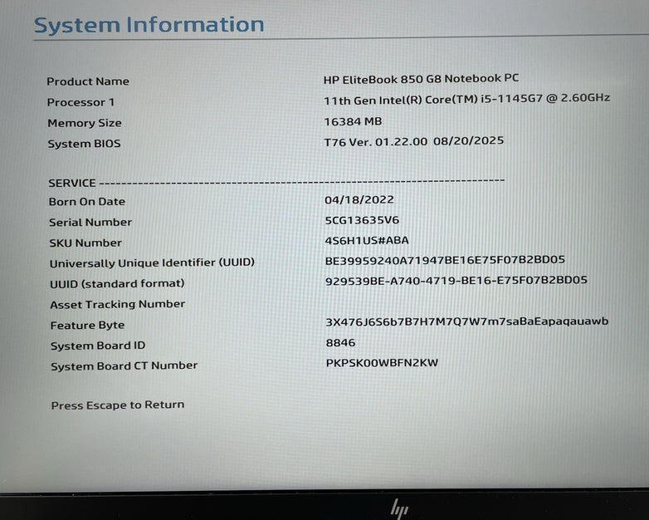This screenshot has width=649, height=520.
Task: Select the Processor 1 label
Action: click(x=81, y=102)
